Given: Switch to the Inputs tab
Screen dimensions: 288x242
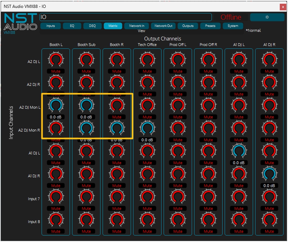Looking at the screenshot, I should tap(51, 26).
